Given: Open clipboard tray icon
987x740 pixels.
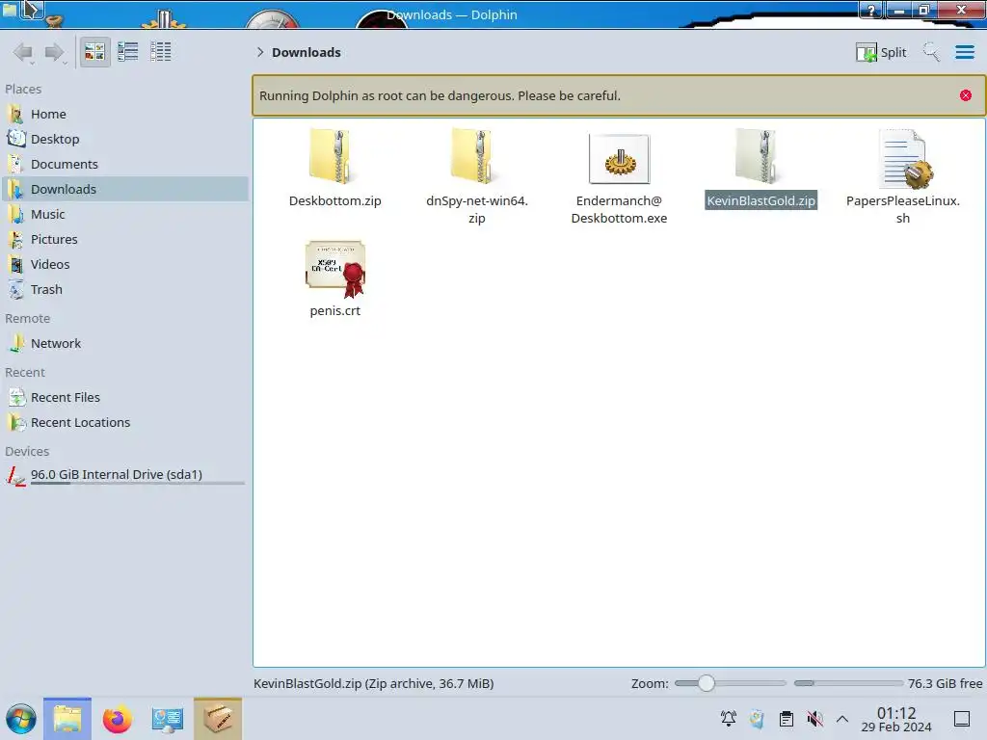Looking at the screenshot, I should tap(787, 719).
